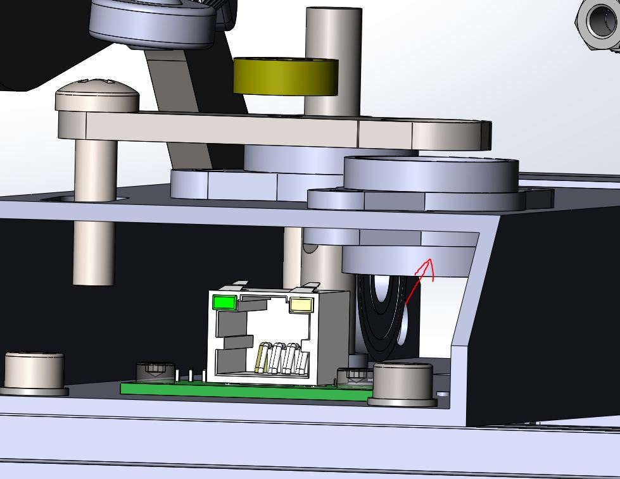Viewport: 620px width, 479px height.
Task: Select the bluish disc at the top left
Action: 152,25
